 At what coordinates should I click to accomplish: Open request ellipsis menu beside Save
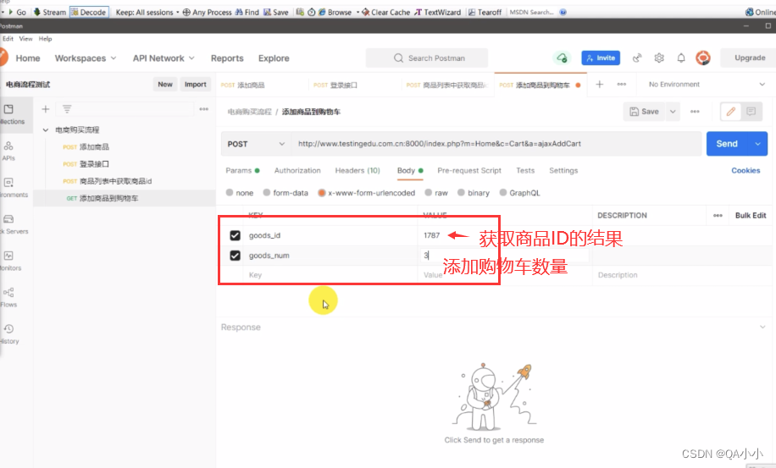[x=695, y=112]
